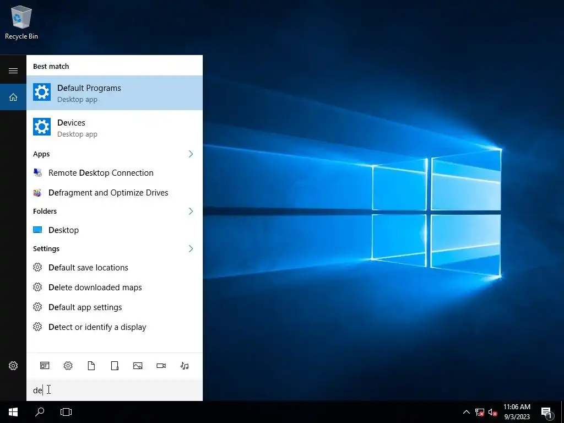Click the Apps section header
Viewport: 564px width, 423px height.
coord(41,154)
